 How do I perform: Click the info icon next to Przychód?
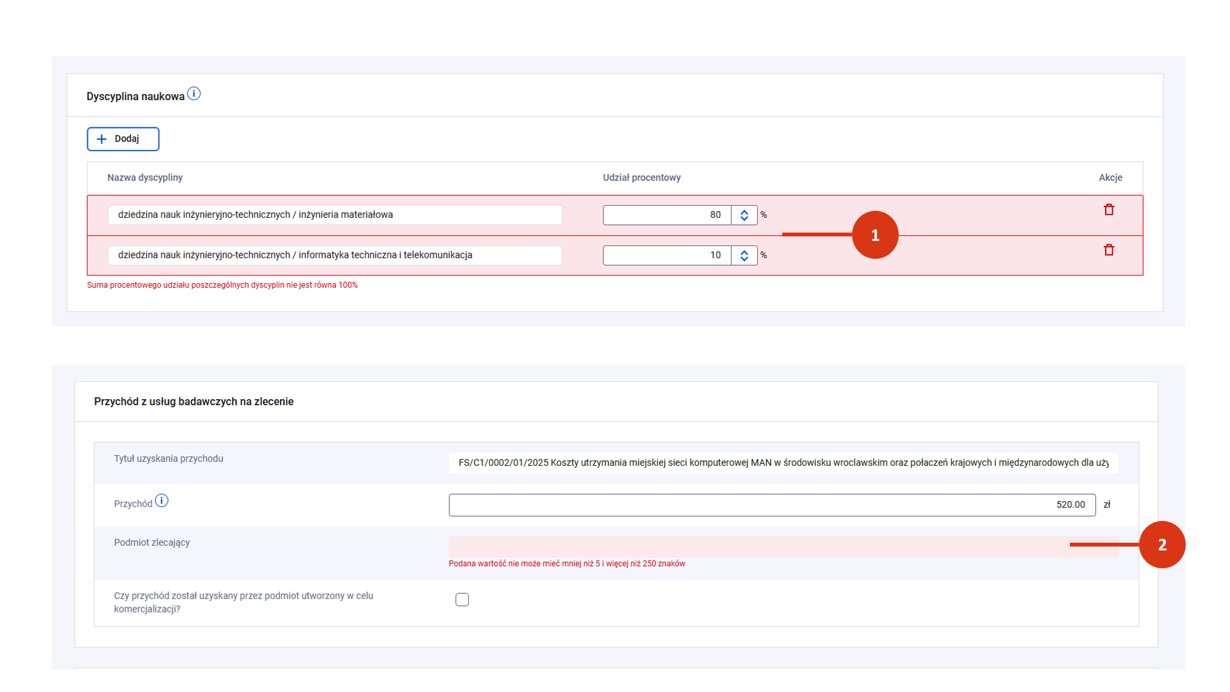(161, 501)
